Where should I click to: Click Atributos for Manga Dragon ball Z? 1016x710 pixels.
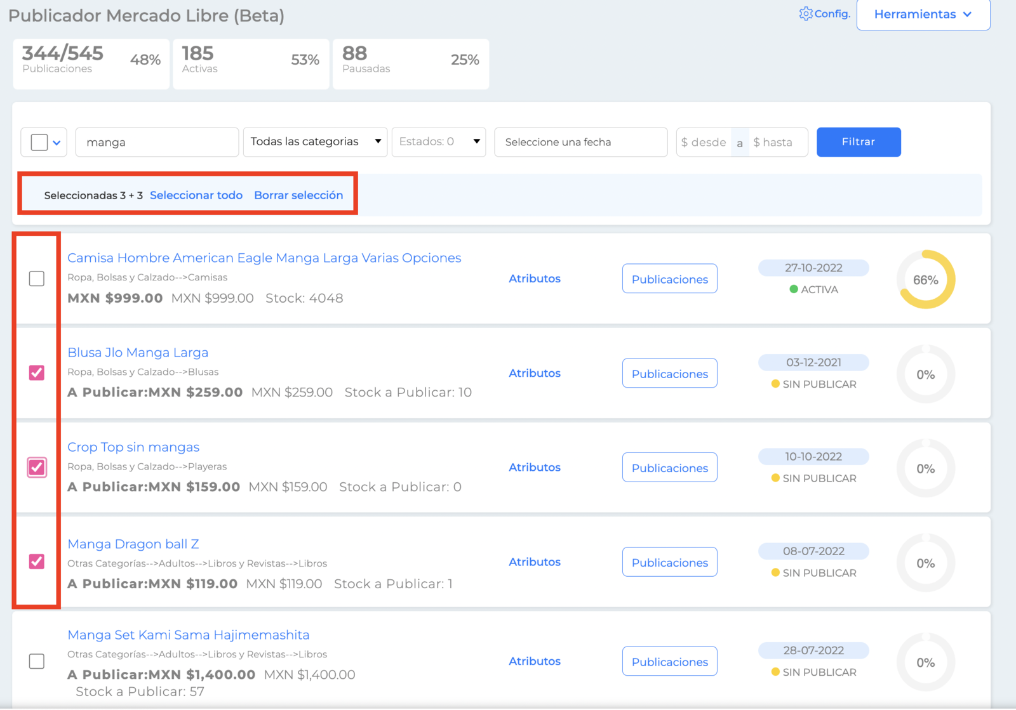[x=535, y=562]
